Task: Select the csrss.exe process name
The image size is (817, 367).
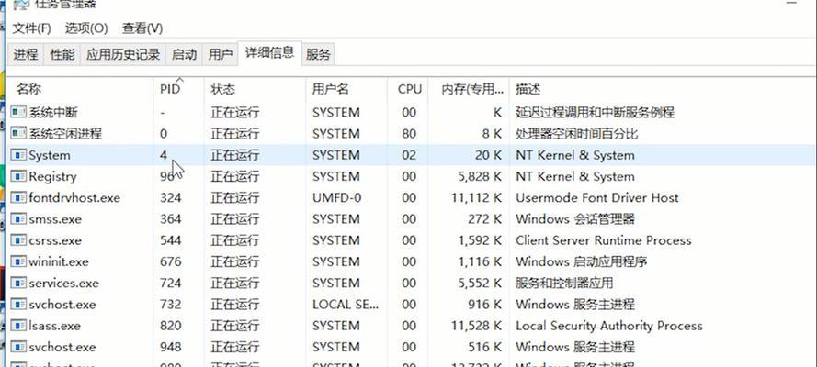Action: [55, 240]
